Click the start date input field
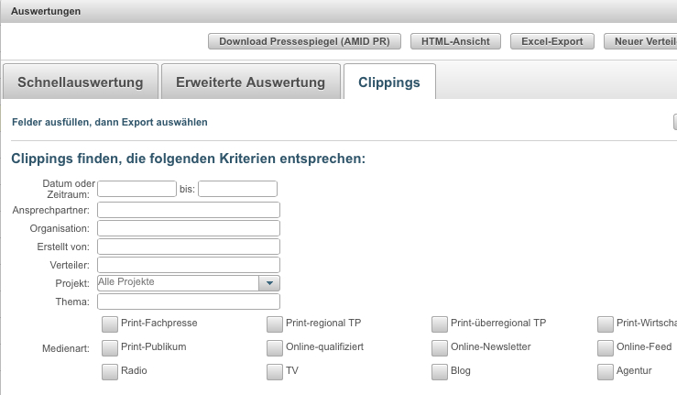Screen dimensions: 677x395 (136, 189)
